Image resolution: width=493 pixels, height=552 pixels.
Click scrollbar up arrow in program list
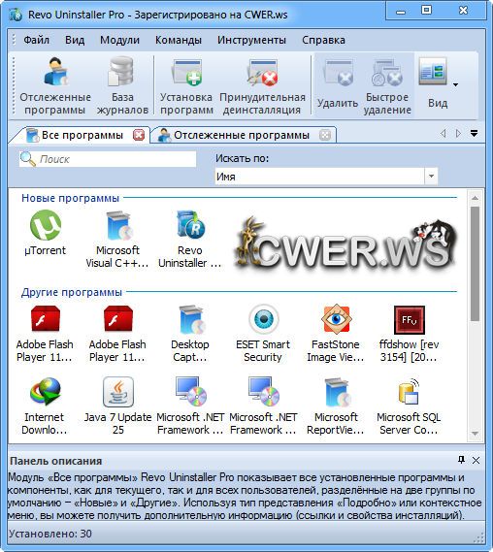click(x=475, y=198)
